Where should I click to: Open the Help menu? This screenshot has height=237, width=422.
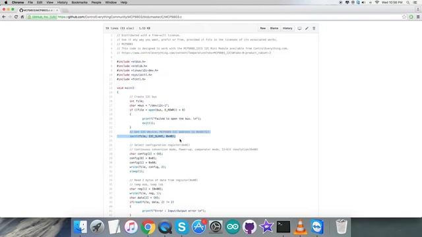124,3
